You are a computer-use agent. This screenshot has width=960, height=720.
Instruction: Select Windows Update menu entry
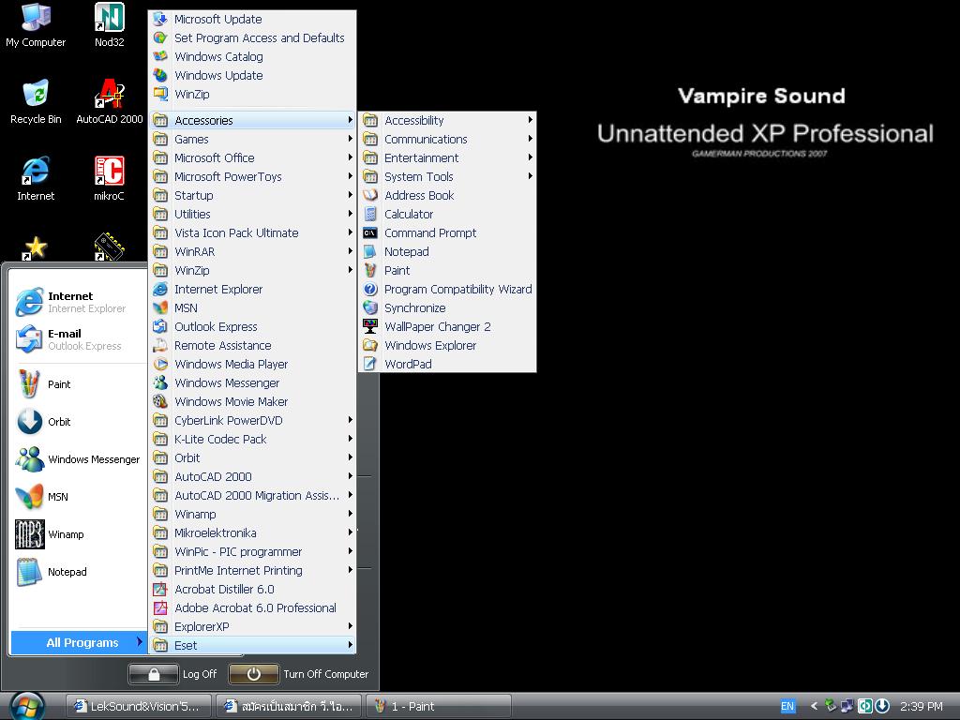(x=252, y=75)
